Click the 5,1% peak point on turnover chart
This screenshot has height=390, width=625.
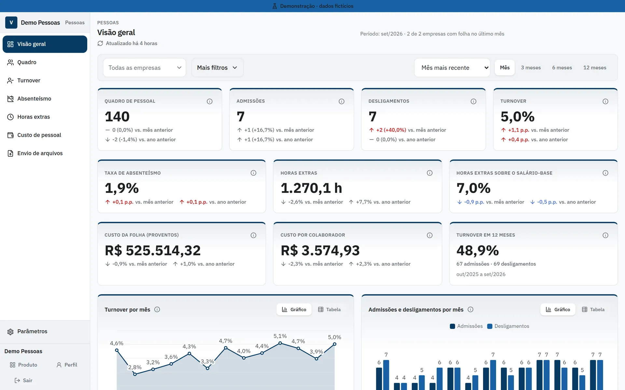(280, 343)
